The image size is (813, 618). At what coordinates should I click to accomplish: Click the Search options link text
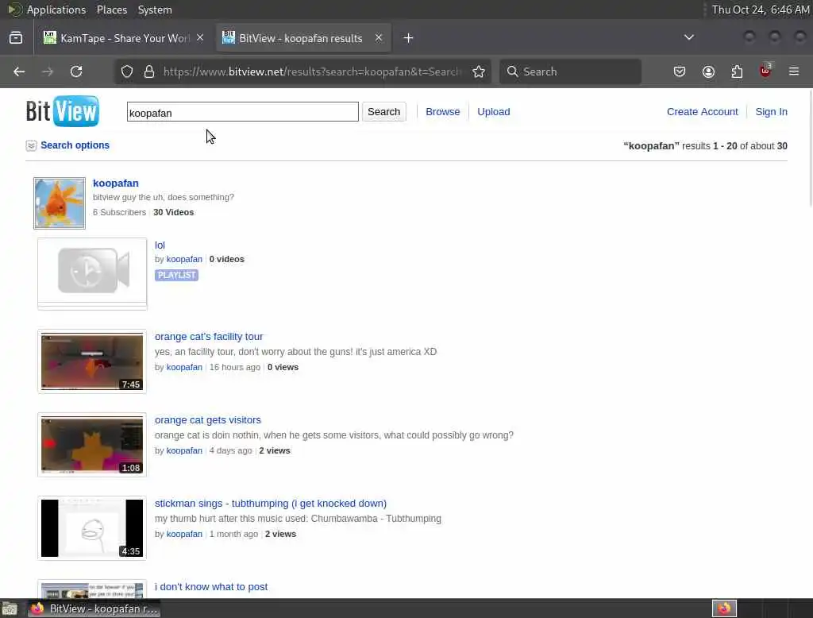click(75, 145)
